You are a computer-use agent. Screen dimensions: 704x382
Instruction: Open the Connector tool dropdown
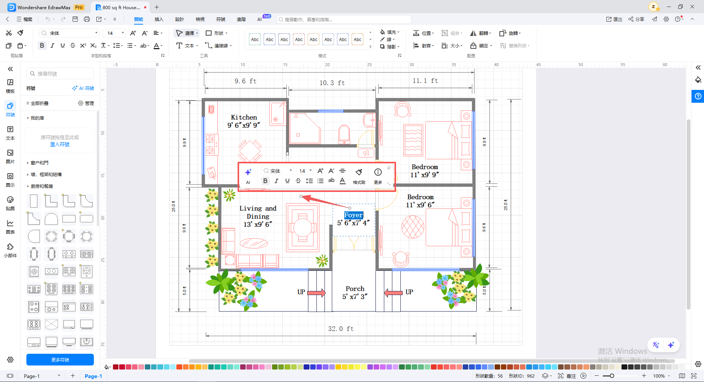219,46
